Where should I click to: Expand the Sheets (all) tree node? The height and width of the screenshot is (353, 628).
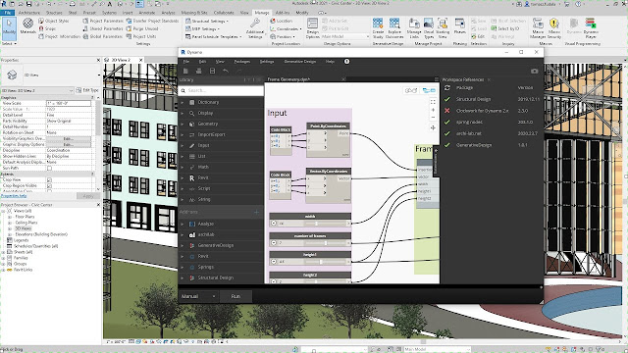click(x=3, y=252)
